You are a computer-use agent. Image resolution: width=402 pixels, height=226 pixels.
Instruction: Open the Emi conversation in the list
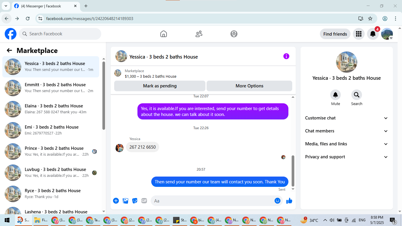[51, 130]
